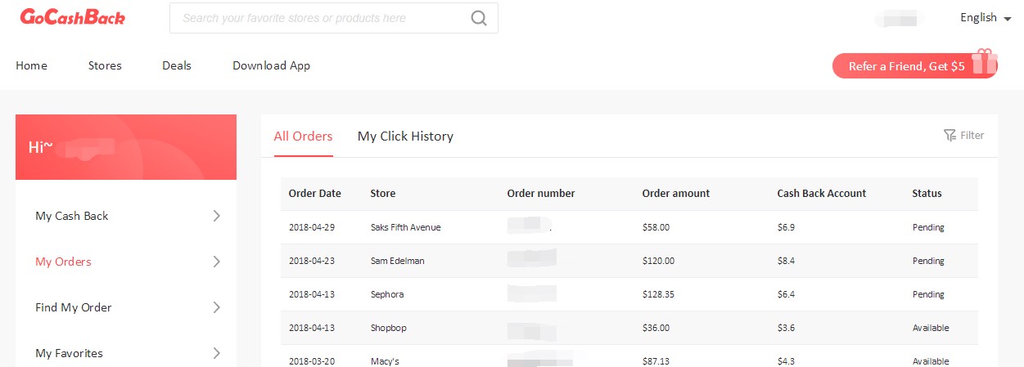Viewport: 1024px width, 367px height.
Task: Click Available status of Shopbop order
Action: coord(931,328)
